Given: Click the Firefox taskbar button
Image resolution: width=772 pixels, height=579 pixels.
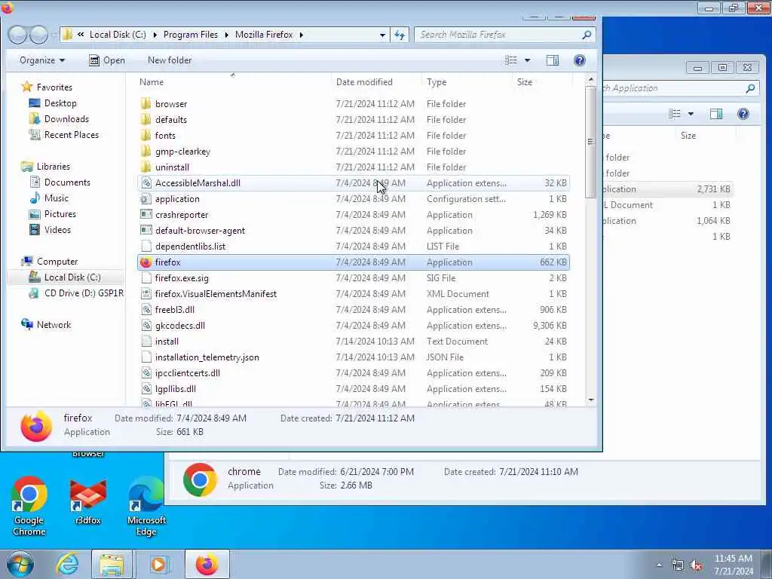Looking at the screenshot, I should click(207, 564).
